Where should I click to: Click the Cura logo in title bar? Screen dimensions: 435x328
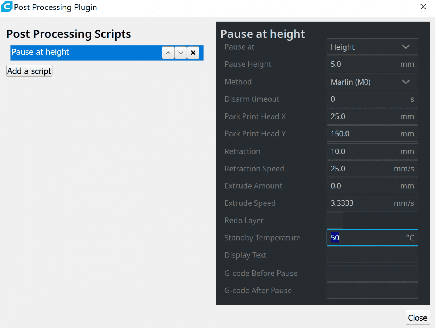pyautogui.click(x=7, y=7)
